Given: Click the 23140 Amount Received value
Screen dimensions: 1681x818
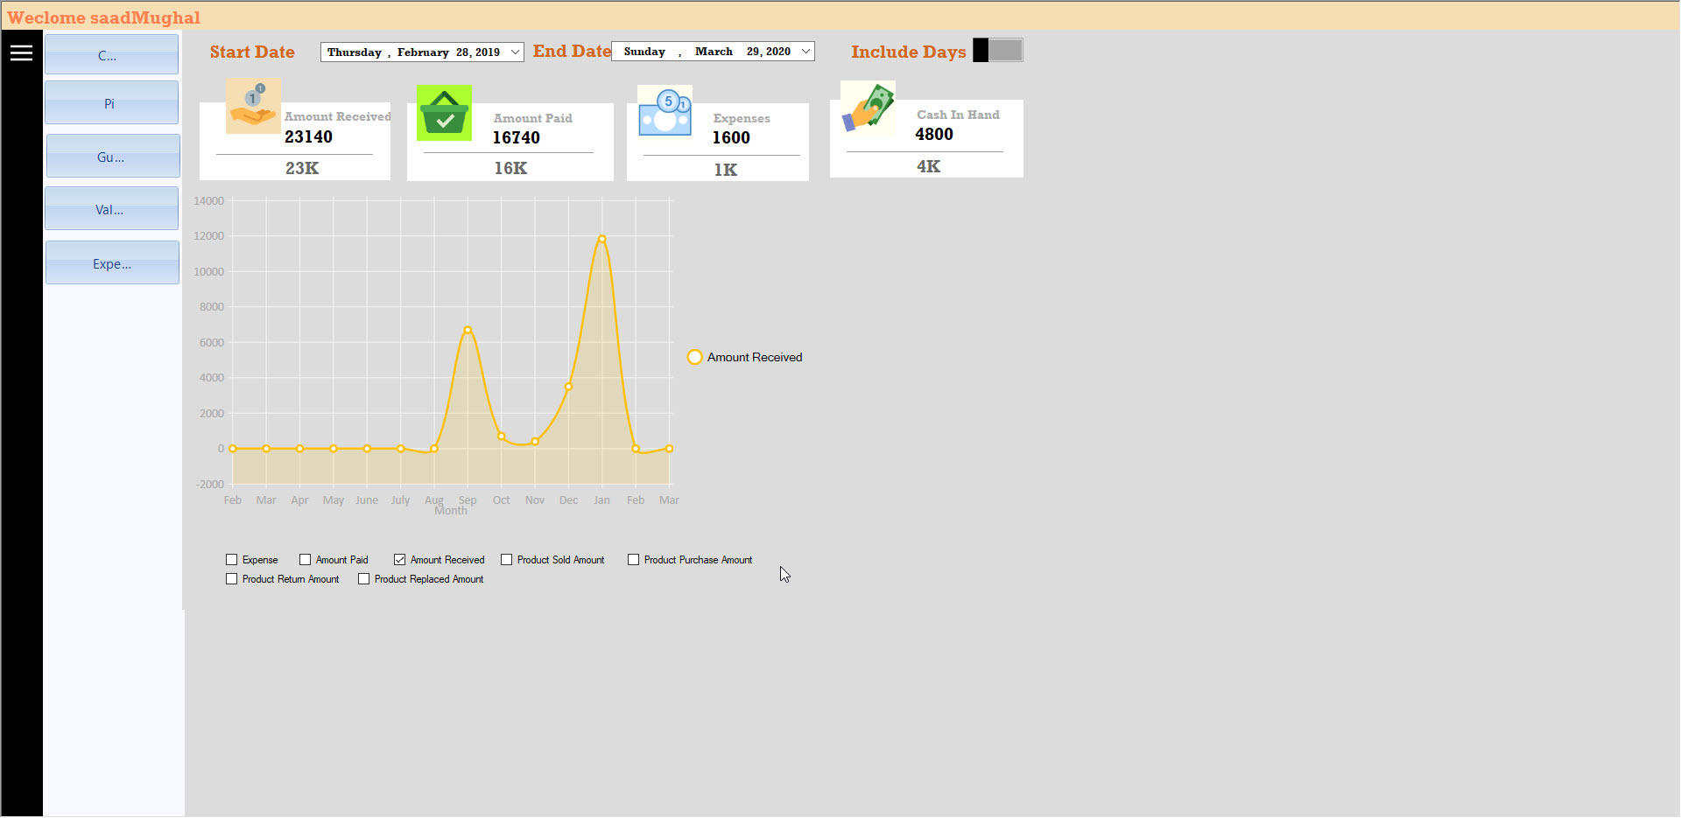Looking at the screenshot, I should 308,137.
